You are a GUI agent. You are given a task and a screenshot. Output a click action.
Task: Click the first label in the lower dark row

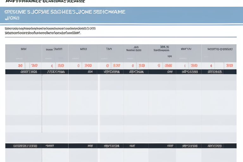(25, 146)
